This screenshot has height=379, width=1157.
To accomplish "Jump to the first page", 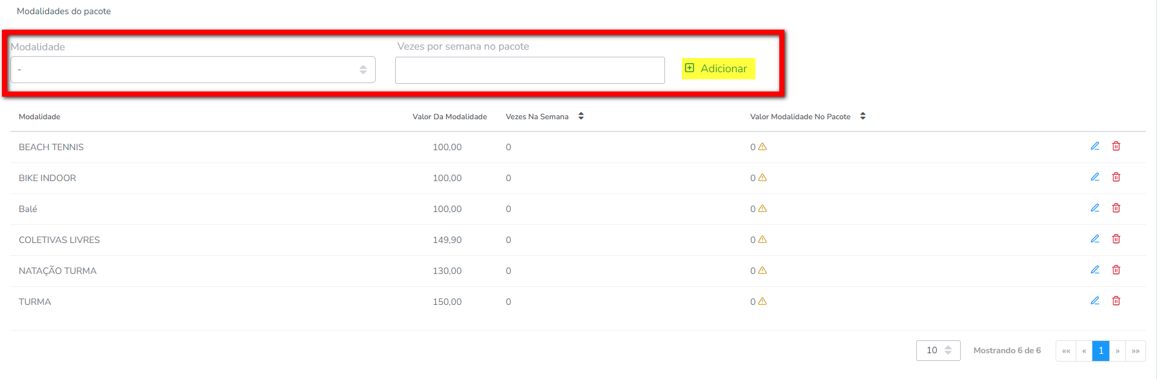I will point(1066,351).
